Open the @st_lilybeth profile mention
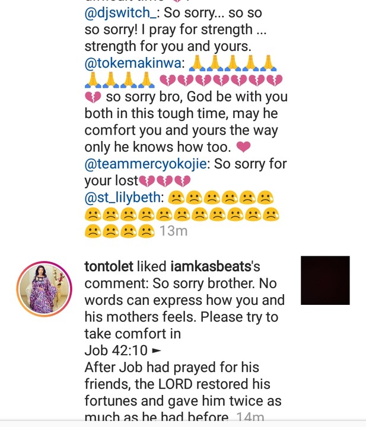This screenshot has height=427, width=366. point(123,197)
